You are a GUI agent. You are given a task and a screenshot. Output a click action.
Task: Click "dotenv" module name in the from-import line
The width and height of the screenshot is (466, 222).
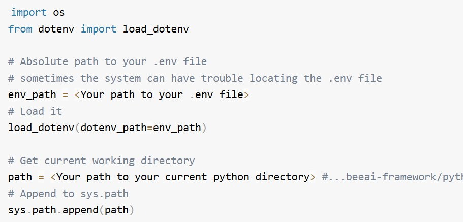[56, 28]
